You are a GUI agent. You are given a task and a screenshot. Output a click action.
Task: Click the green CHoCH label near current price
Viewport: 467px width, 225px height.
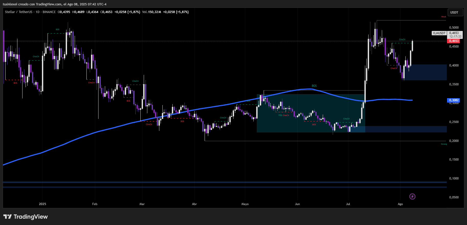pos(402,40)
